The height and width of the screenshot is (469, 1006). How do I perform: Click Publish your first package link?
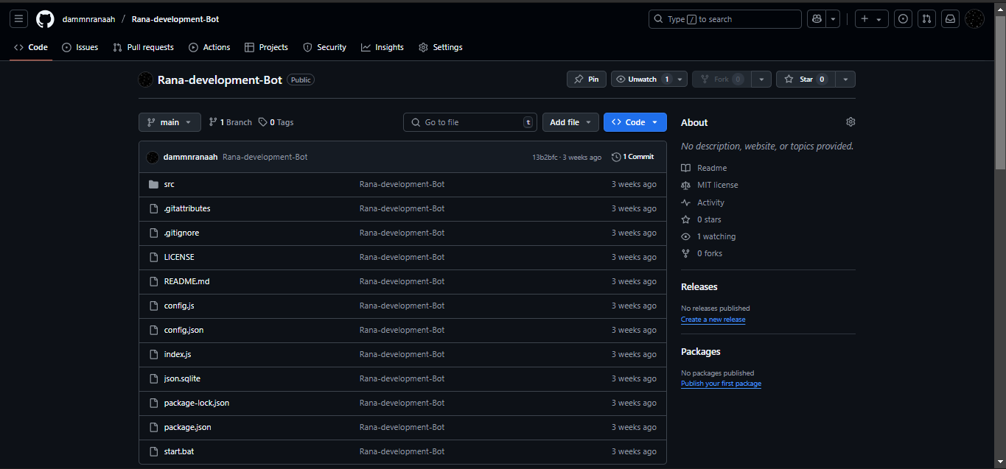721,384
